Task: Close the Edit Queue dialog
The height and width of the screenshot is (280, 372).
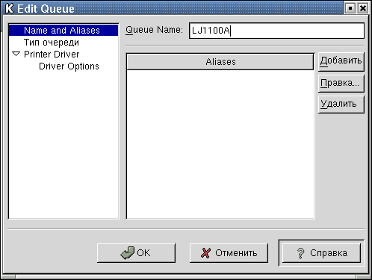Action: coord(363,8)
